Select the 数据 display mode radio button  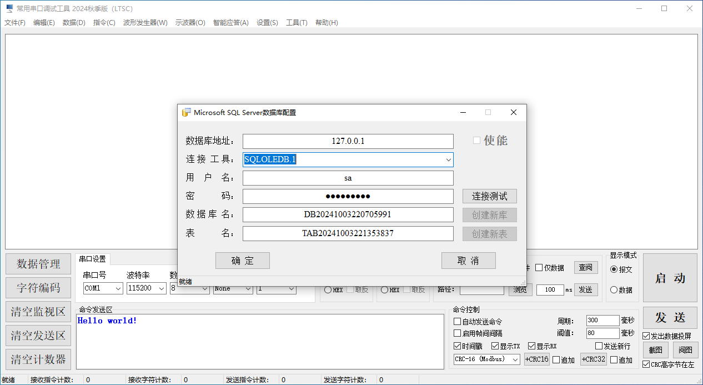tap(614, 290)
